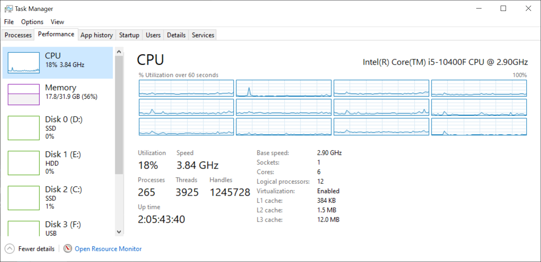
Task: Select the Memory graph thumbnail in sidebar
Action: point(24,94)
